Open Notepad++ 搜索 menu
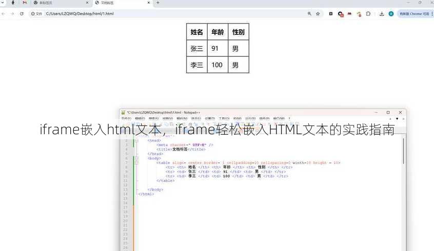Viewport: 434px width, 251px height. coord(153,119)
